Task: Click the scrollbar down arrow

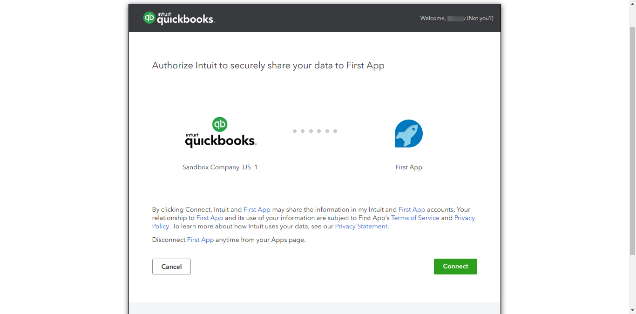Action: (x=632, y=310)
